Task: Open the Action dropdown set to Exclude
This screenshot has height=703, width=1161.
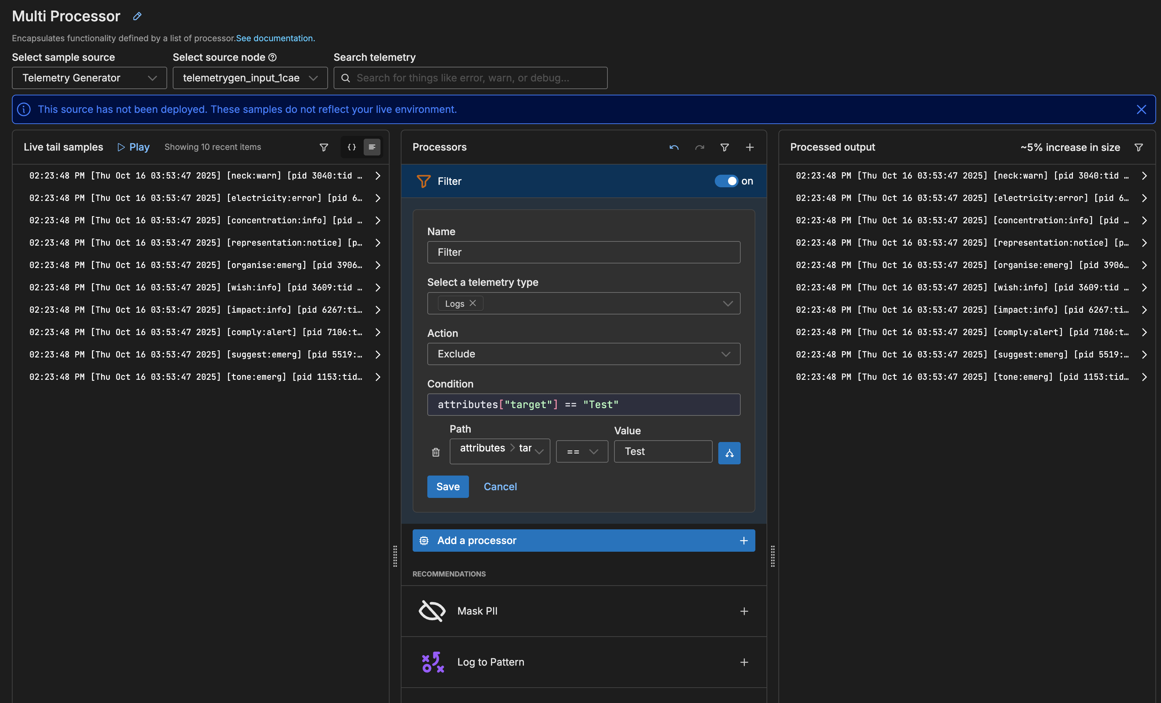Action: [x=583, y=354]
